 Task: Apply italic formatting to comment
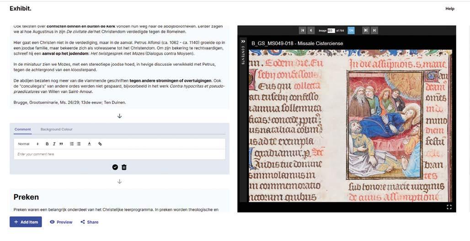coord(54,144)
